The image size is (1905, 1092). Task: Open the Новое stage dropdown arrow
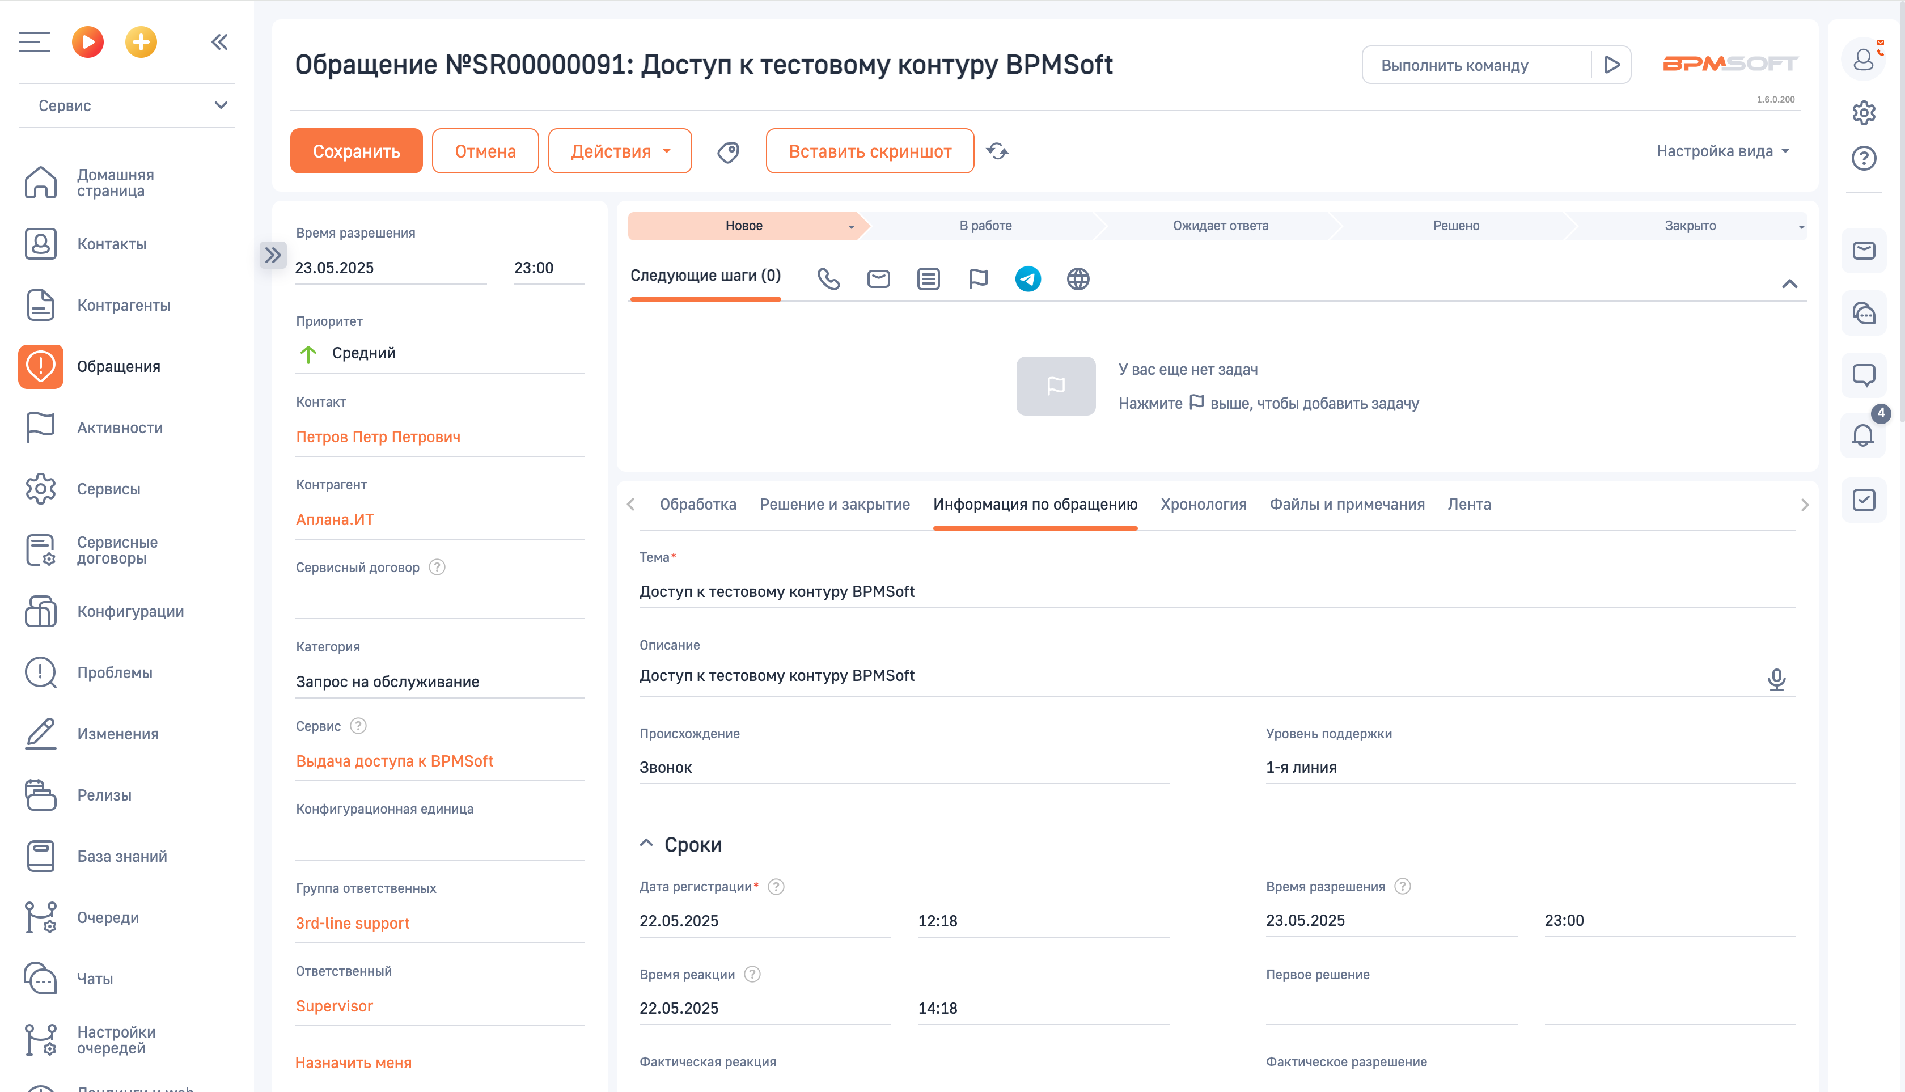pos(851,226)
